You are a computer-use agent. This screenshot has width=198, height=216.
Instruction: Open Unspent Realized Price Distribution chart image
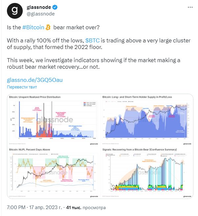[x=54, y=120]
